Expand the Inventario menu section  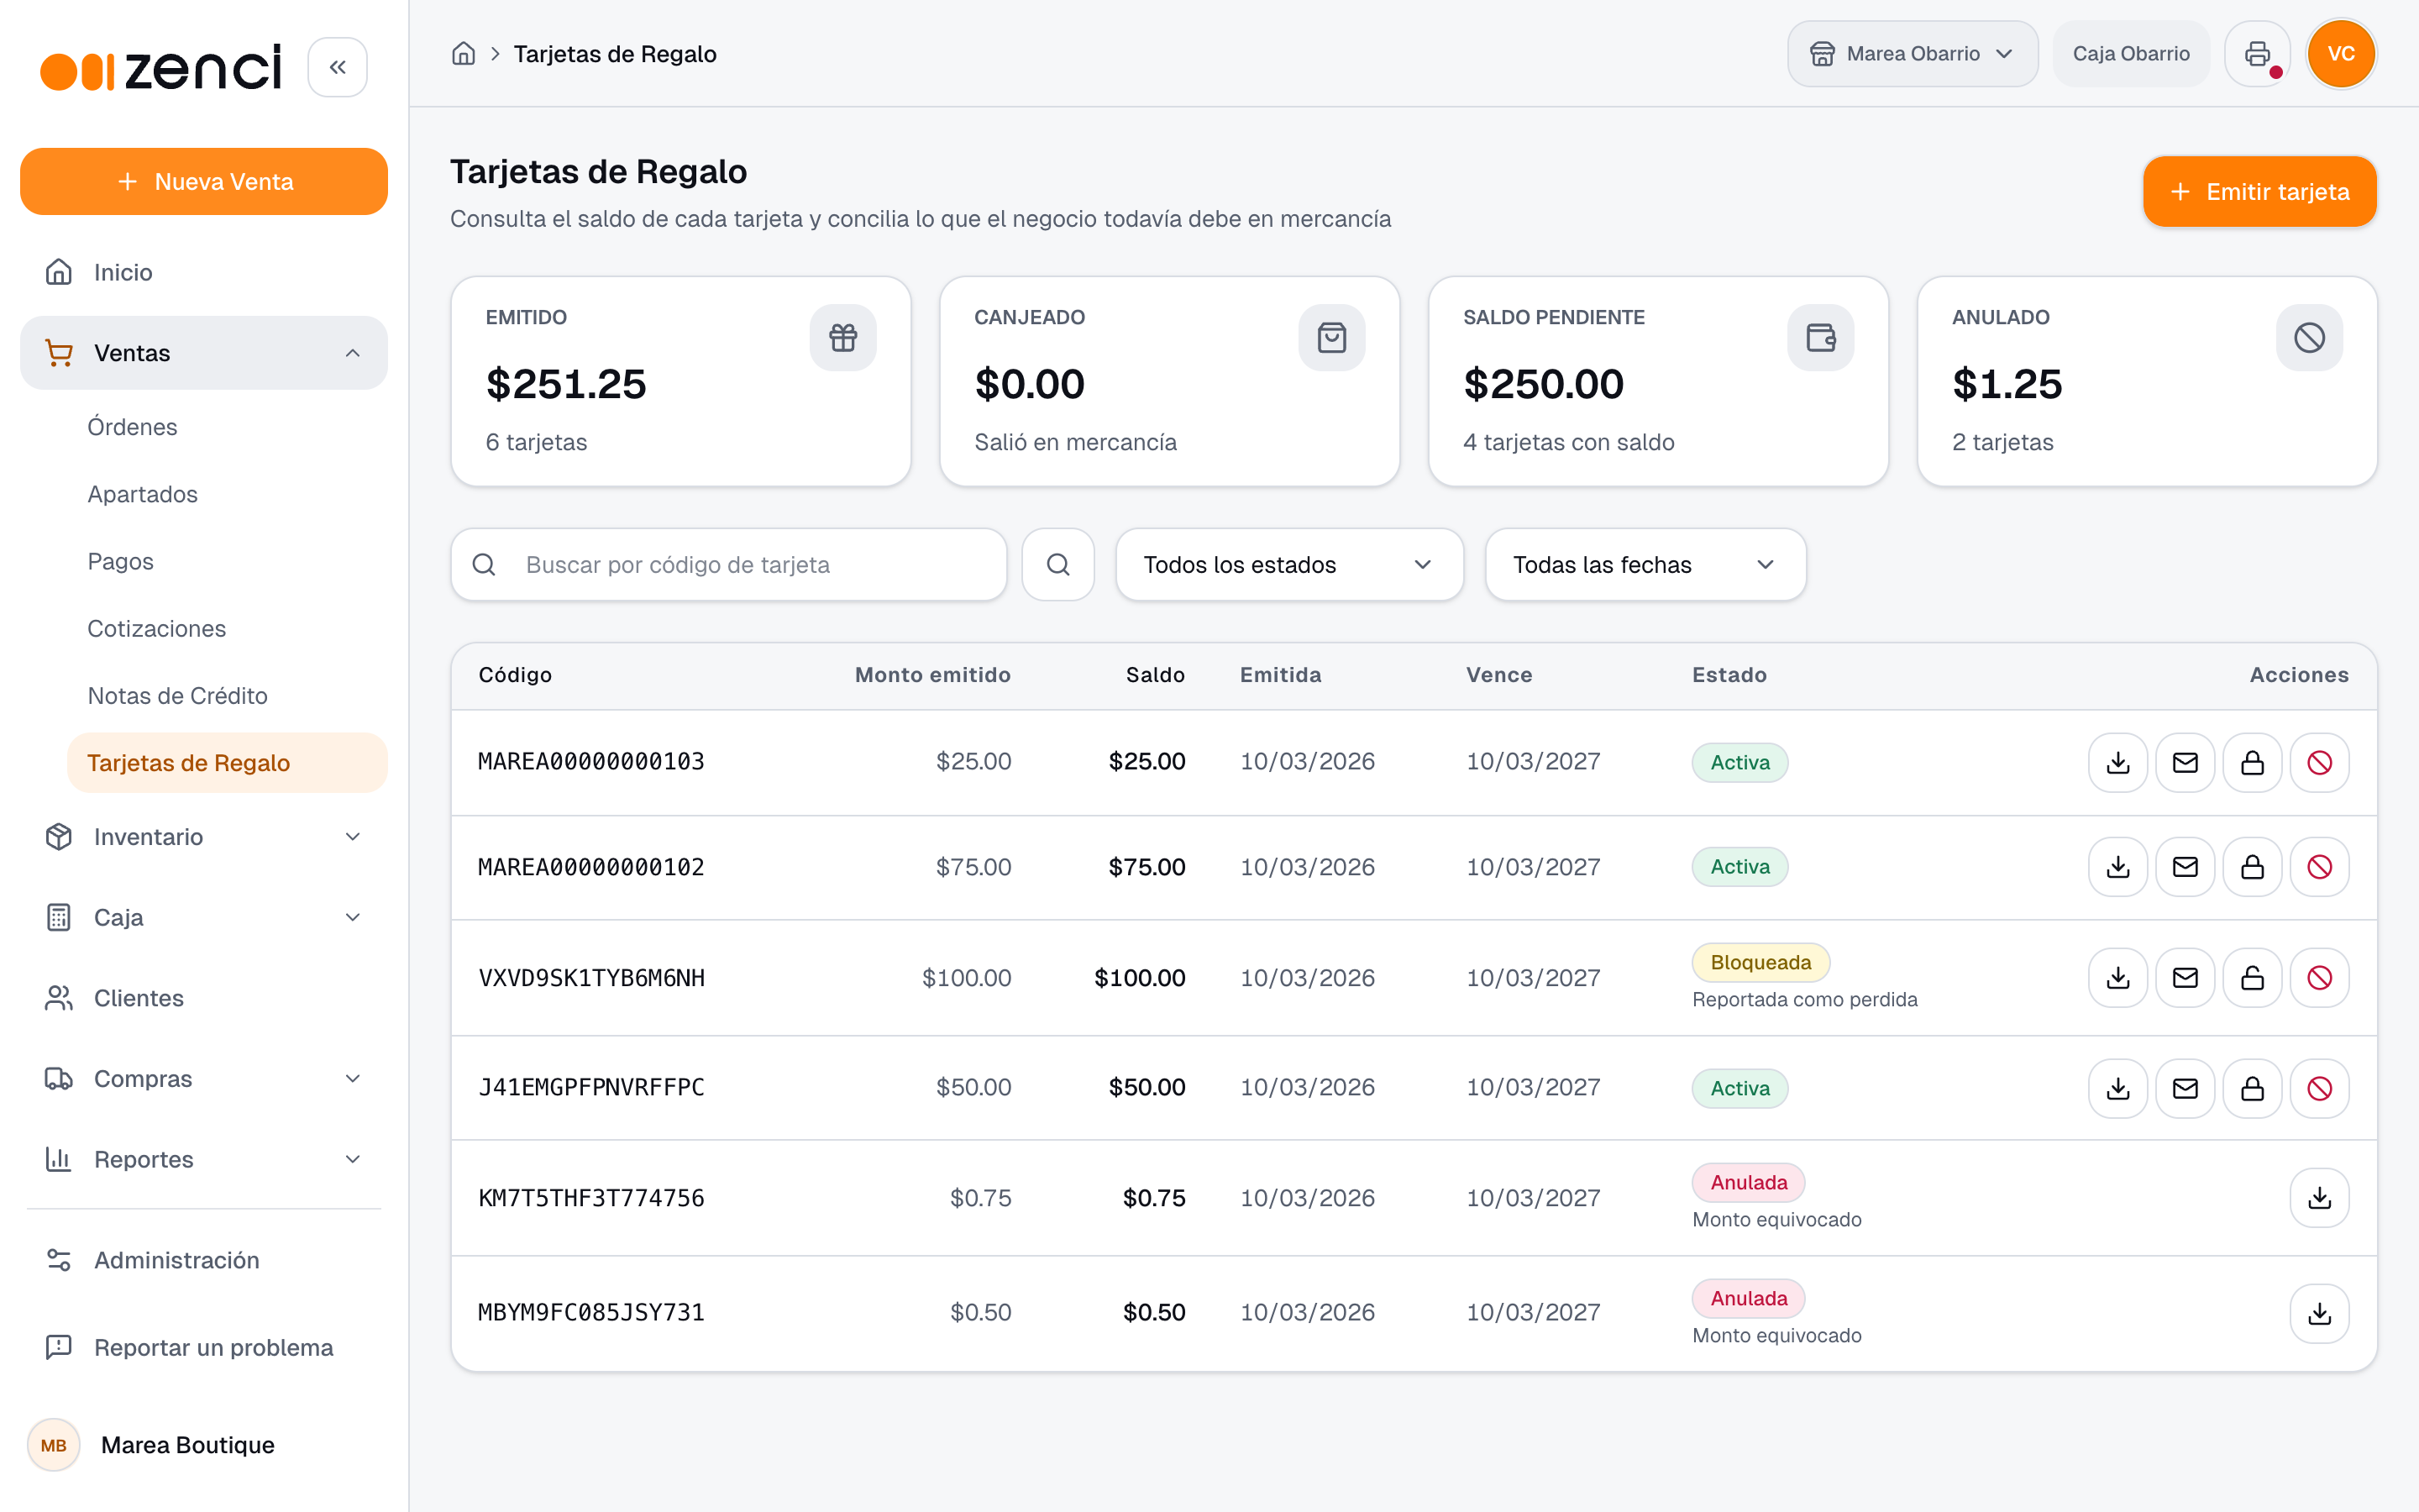point(204,837)
